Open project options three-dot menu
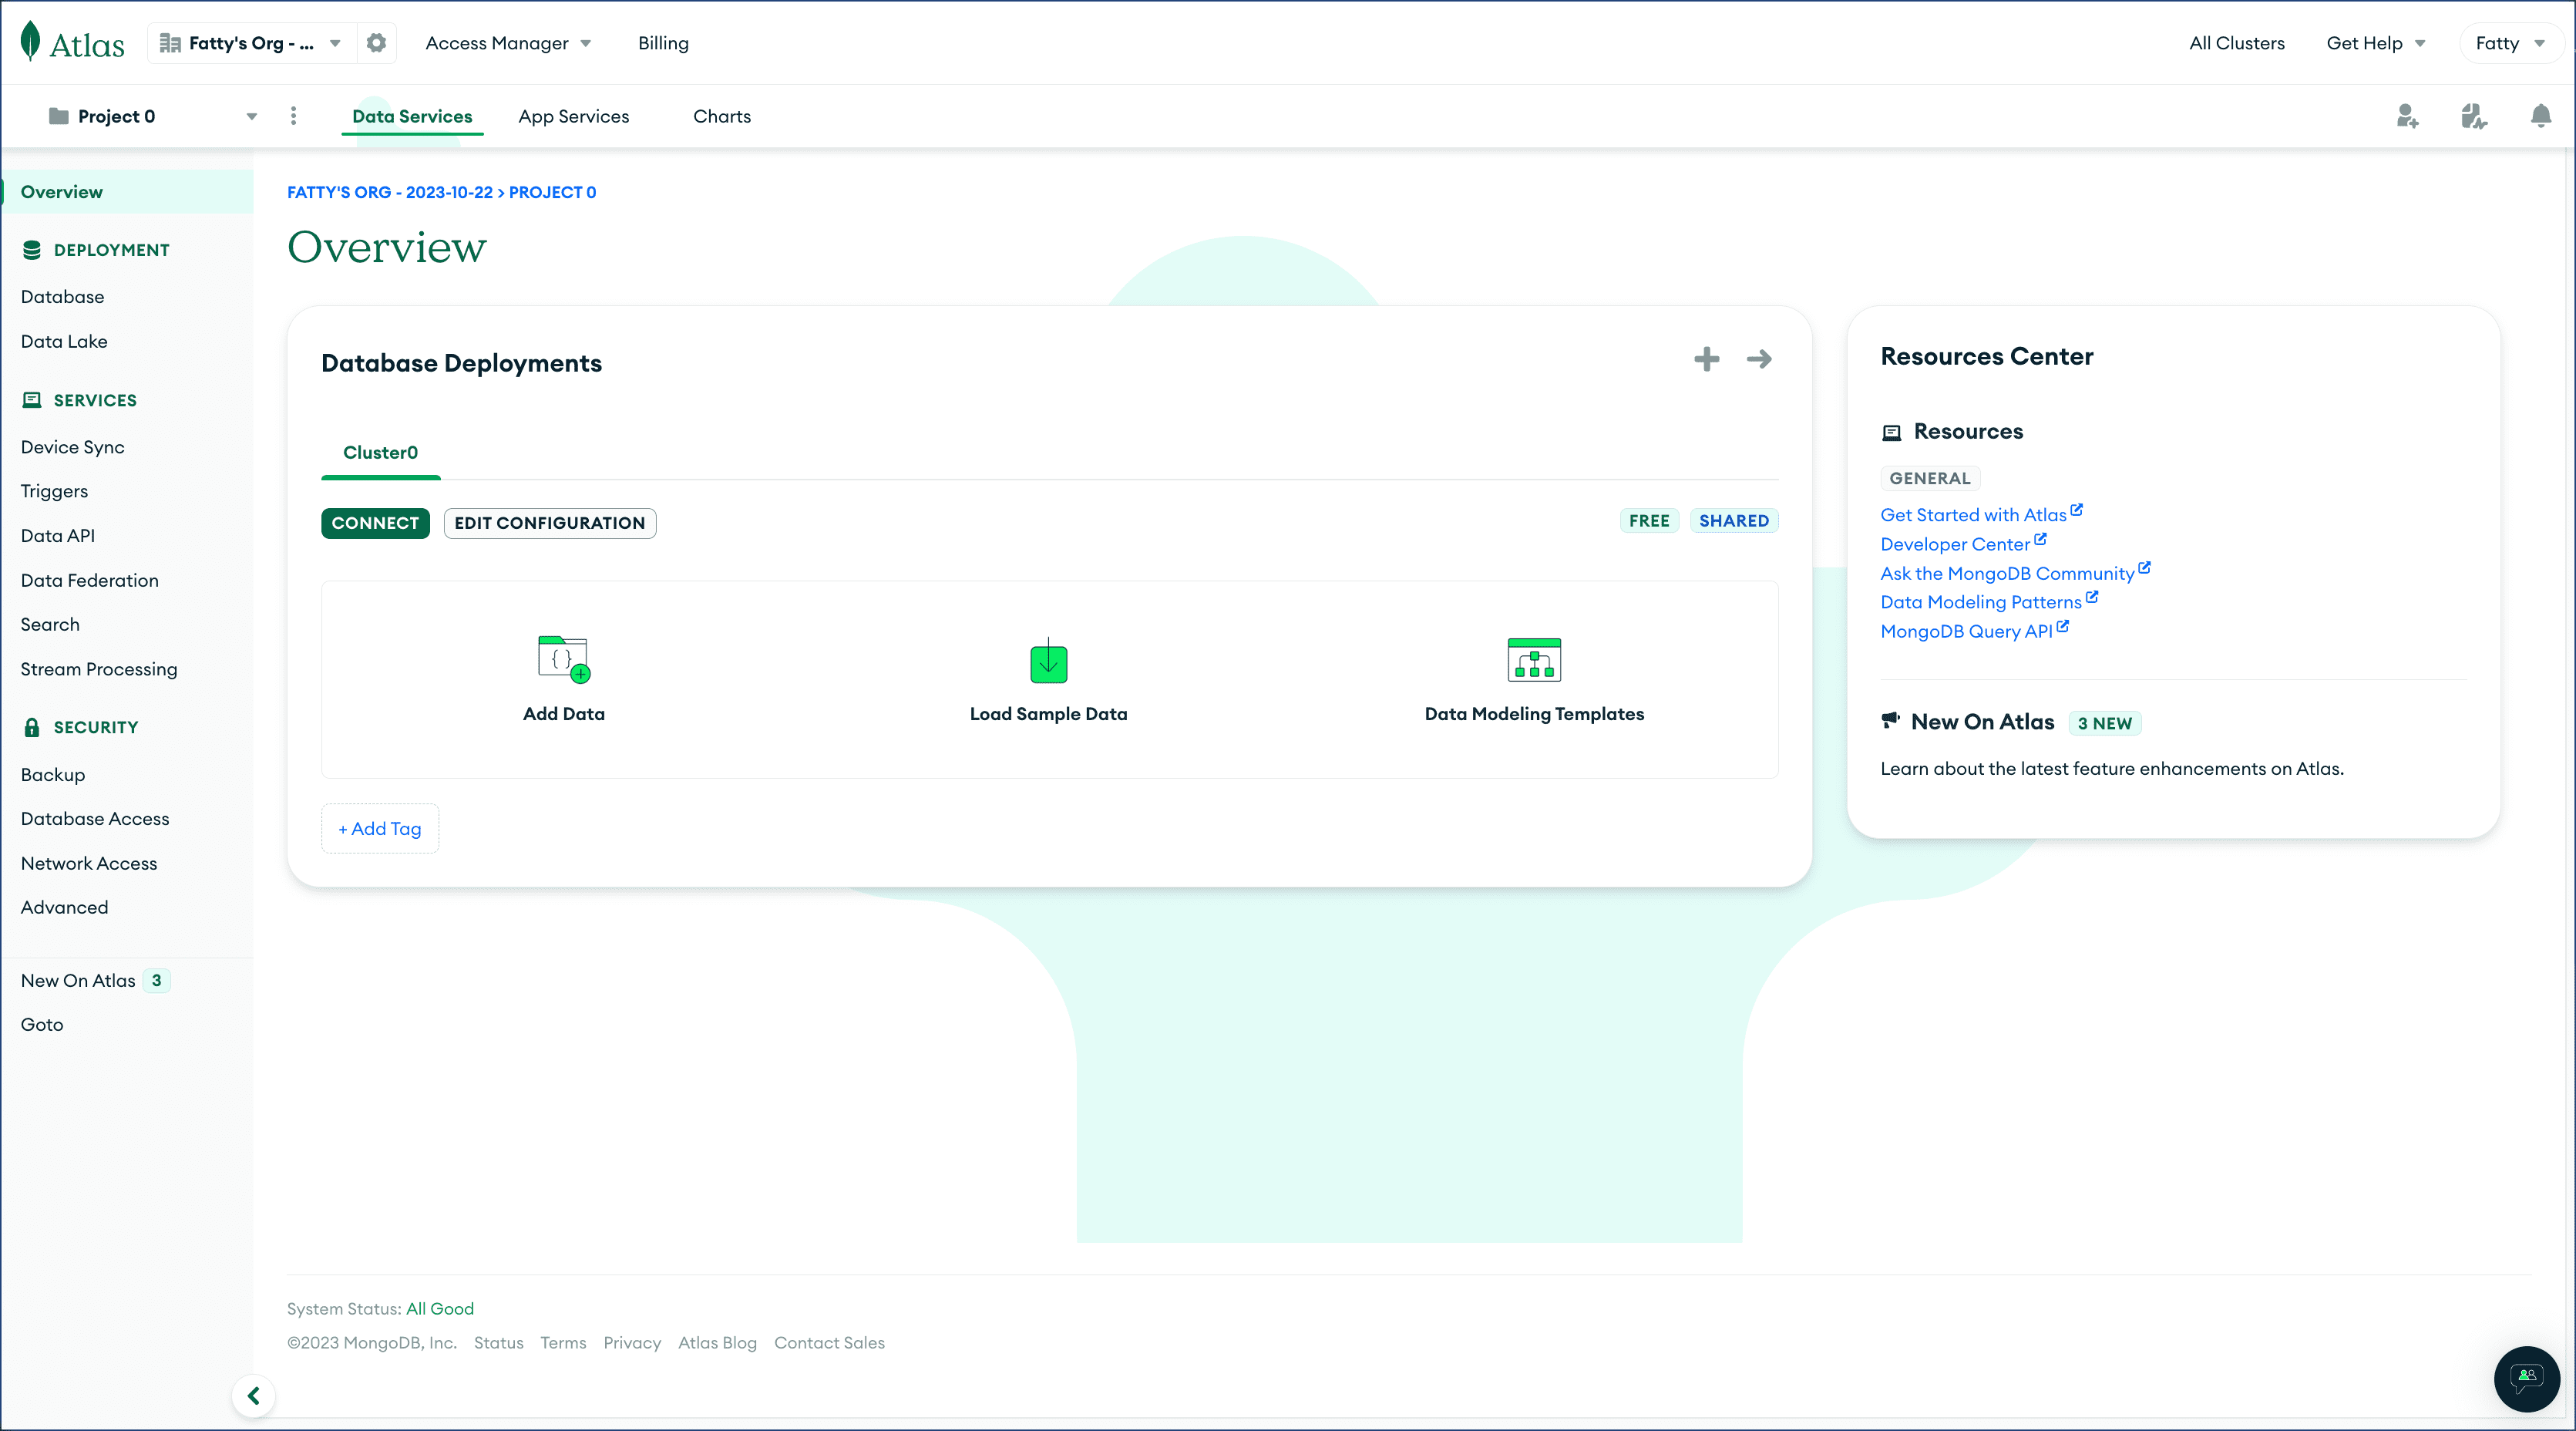This screenshot has width=2576, height=1431. click(x=293, y=116)
